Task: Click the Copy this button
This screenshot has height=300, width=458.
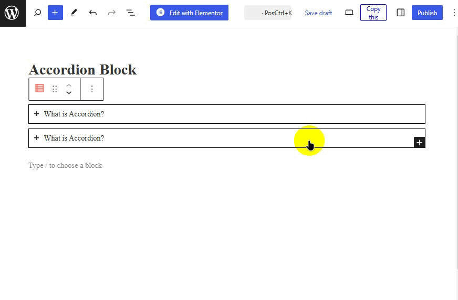Action: coord(373,13)
